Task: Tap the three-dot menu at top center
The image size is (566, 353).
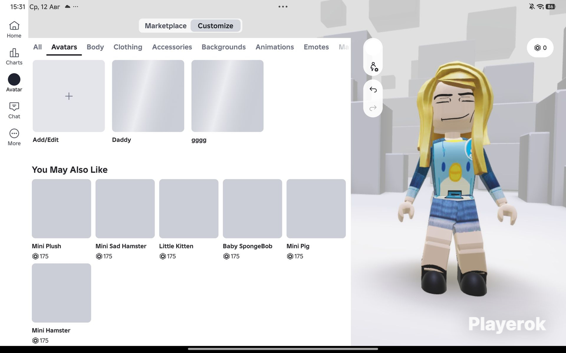Action: click(x=283, y=7)
